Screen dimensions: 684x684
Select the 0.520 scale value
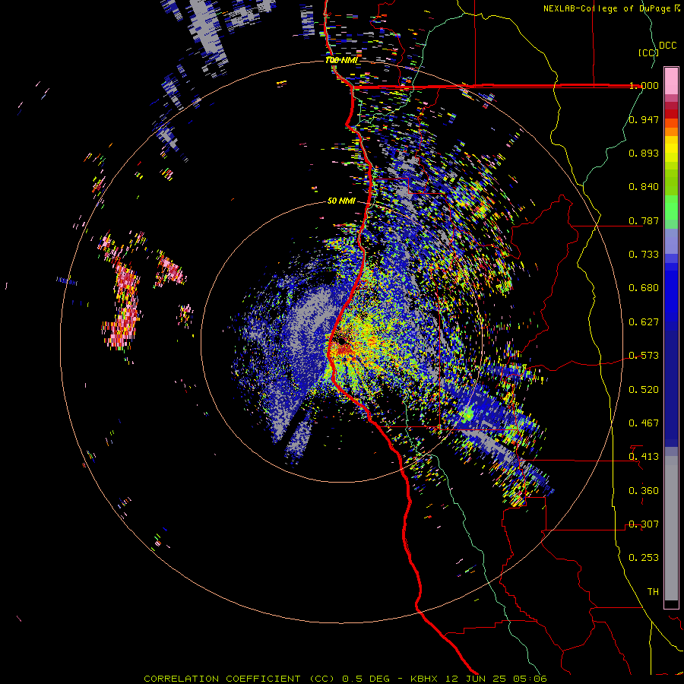coord(644,390)
